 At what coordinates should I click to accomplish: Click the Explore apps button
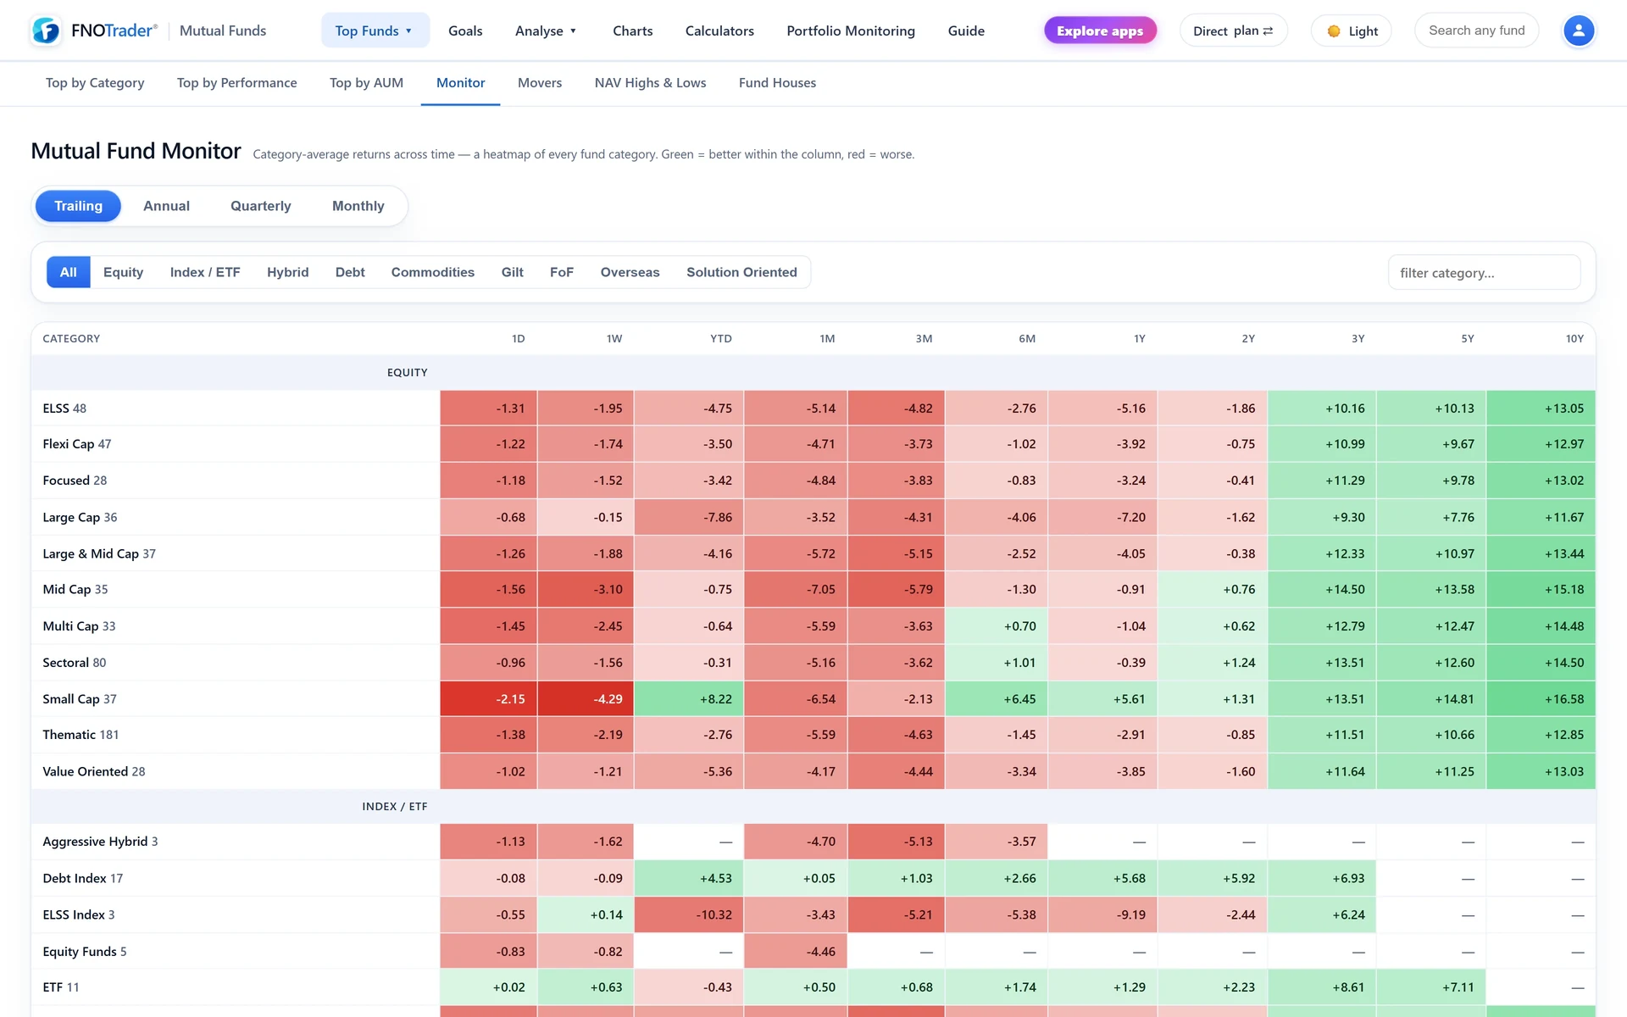click(x=1100, y=31)
